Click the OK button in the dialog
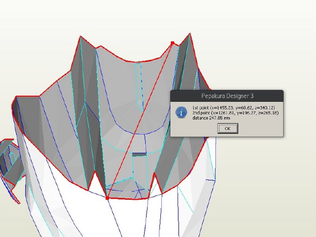316x237 pixels. 228,128
